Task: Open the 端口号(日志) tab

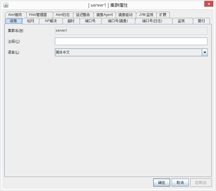Action: tap(152, 21)
